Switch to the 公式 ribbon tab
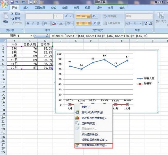This screenshot has height=155, width=168. (x=54, y=8)
